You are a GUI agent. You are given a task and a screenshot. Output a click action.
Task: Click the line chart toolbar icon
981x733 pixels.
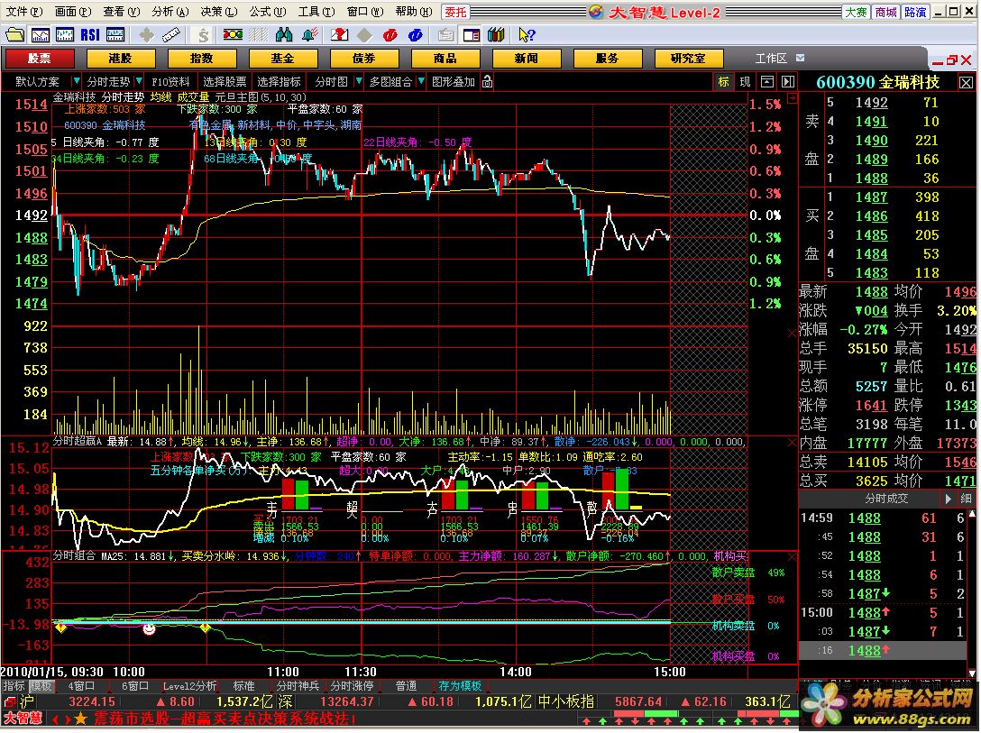tap(40, 35)
